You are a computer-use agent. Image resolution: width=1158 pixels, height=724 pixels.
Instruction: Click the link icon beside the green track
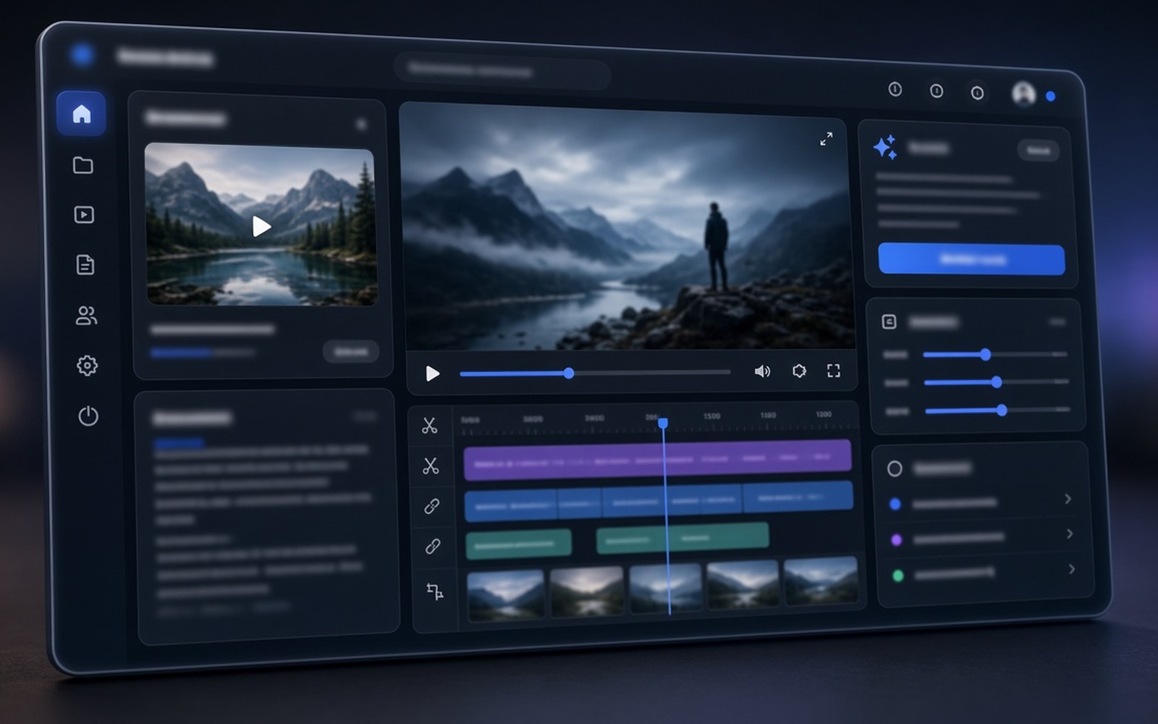433,546
